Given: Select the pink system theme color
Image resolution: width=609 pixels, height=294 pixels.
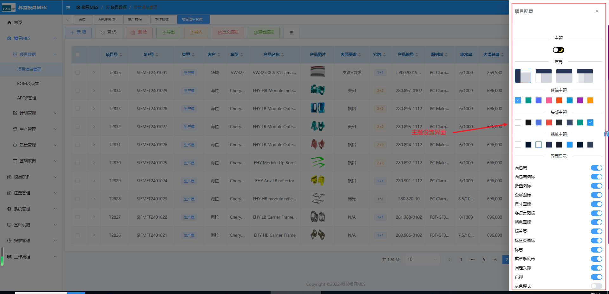Looking at the screenshot, I should pyautogui.click(x=549, y=100).
